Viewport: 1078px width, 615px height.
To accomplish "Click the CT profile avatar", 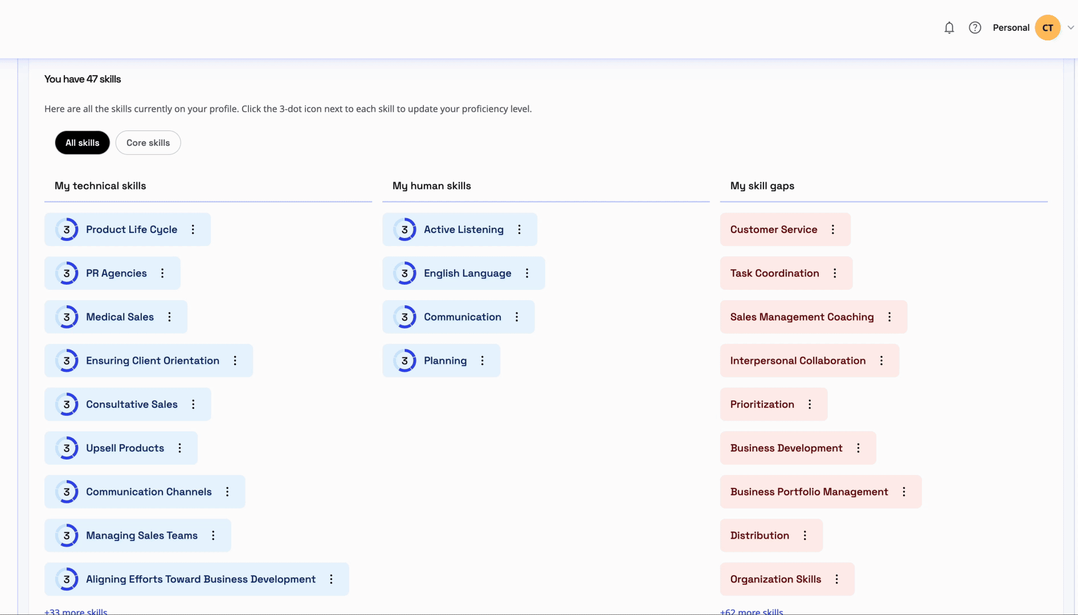I will tap(1047, 28).
